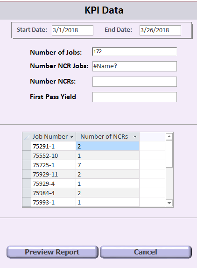Click the Cancel button
This screenshot has height=268, width=197.
[x=146, y=252]
